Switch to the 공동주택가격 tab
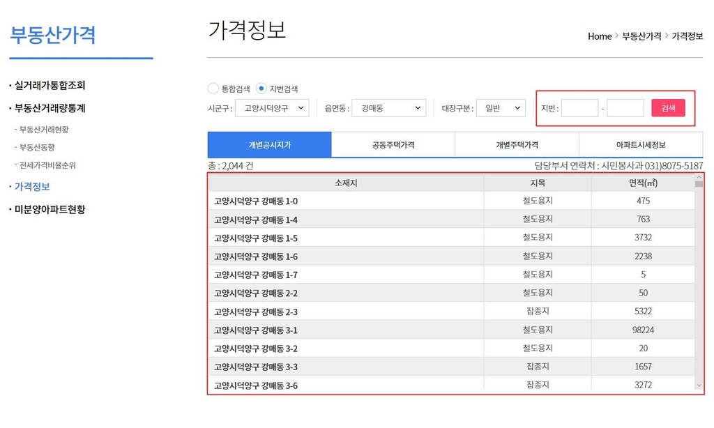The image size is (714, 428). (x=393, y=145)
